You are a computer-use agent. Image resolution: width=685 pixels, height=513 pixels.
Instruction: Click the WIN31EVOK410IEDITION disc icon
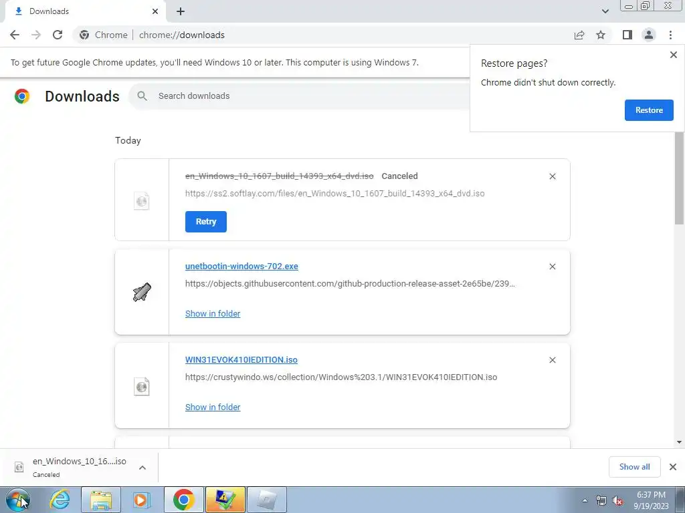click(x=142, y=387)
